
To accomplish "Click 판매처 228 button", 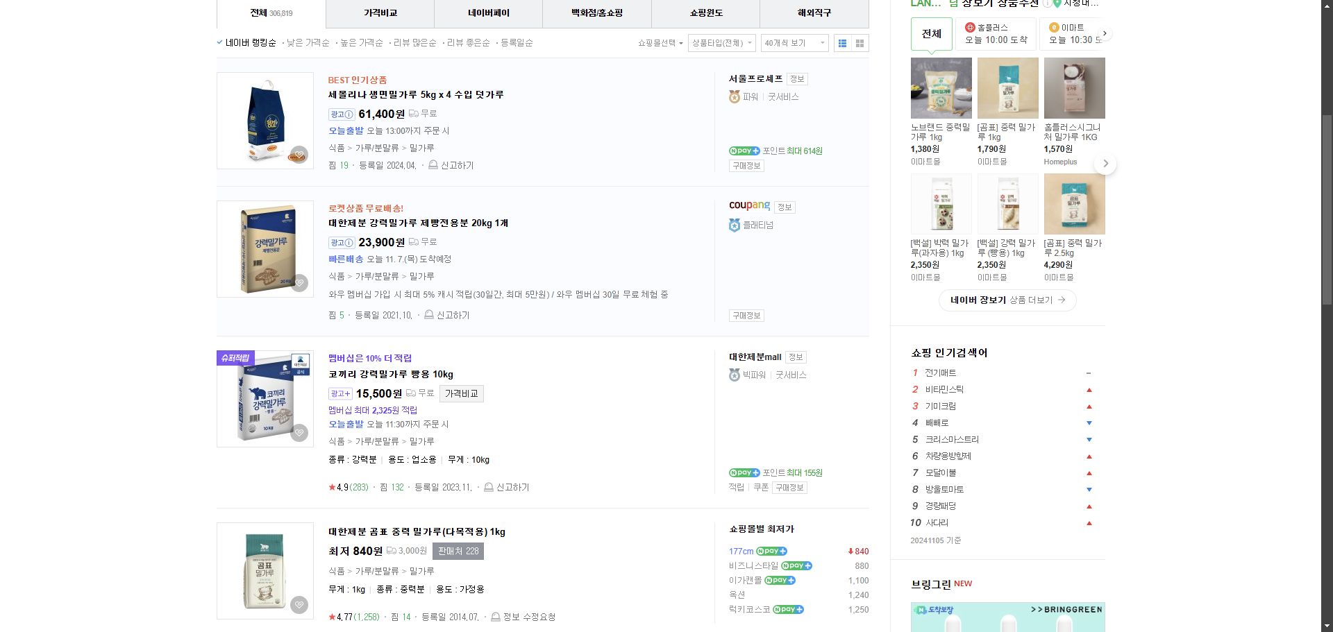I will [x=458, y=551].
